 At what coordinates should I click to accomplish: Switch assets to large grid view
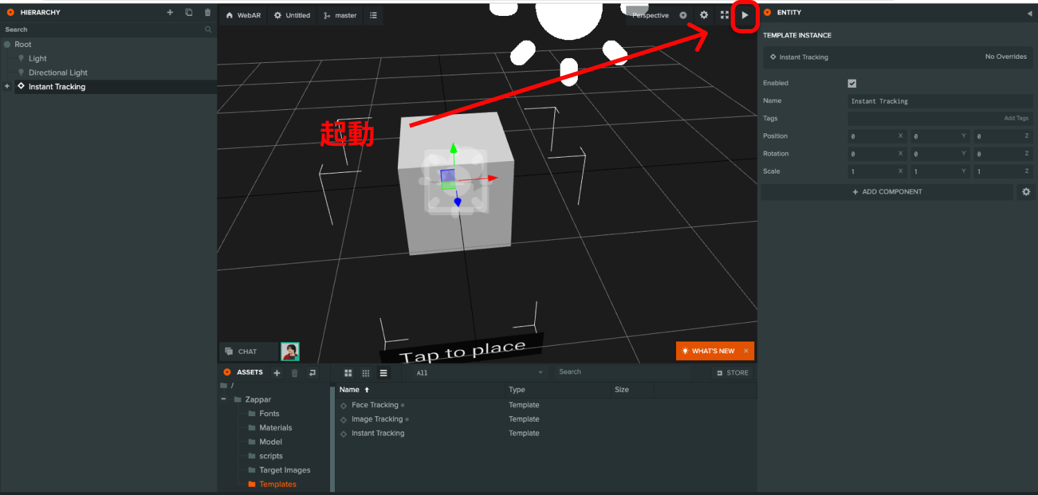click(x=348, y=373)
